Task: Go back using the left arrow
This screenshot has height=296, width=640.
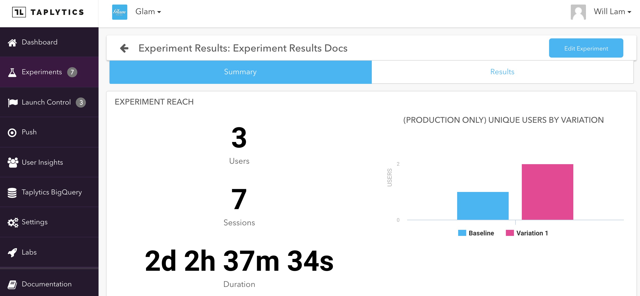Action: [x=124, y=48]
